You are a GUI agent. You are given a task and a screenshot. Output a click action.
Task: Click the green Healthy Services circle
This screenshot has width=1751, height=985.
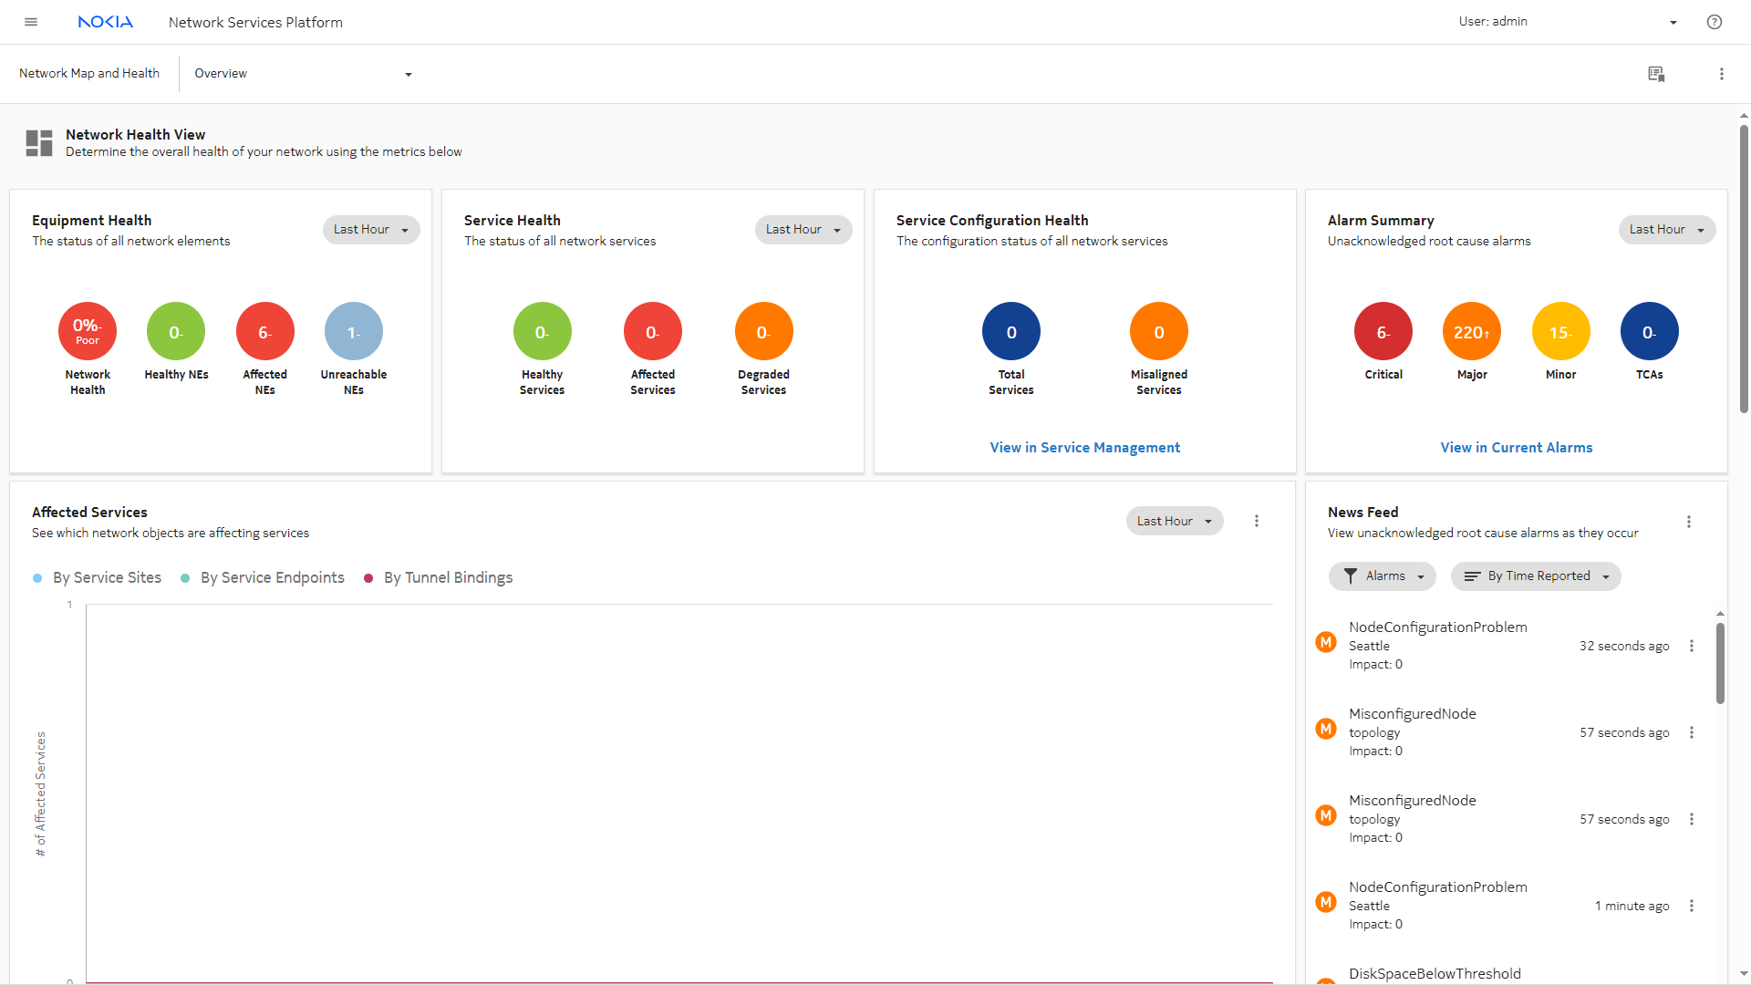[x=543, y=331]
